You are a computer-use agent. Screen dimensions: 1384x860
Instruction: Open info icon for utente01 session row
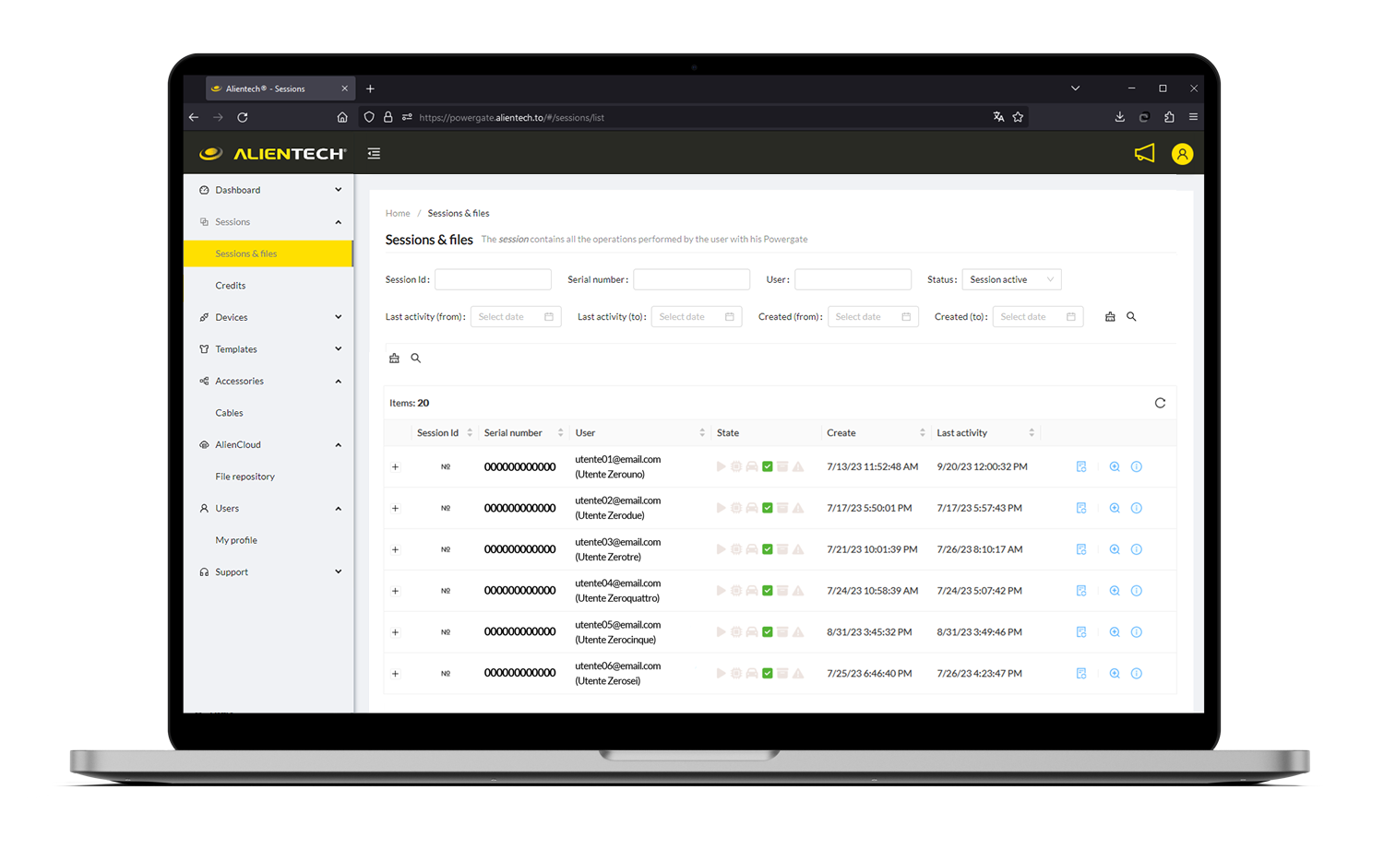click(x=1137, y=467)
